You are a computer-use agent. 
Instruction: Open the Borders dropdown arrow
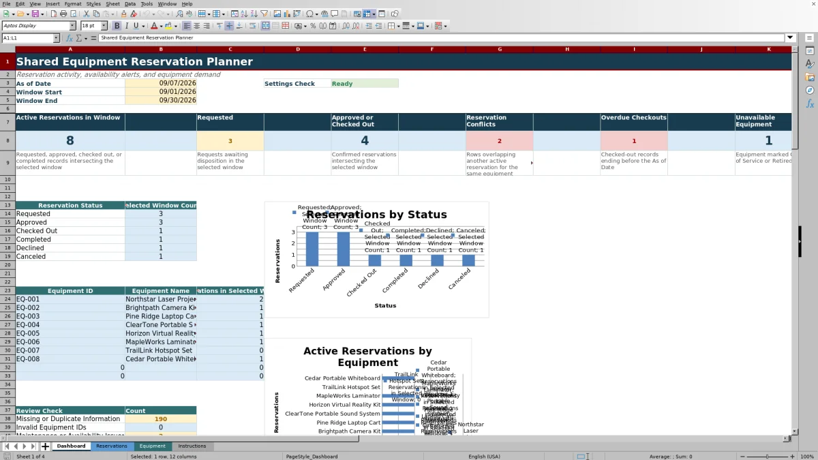(x=398, y=26)
